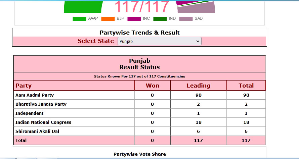Click the SAD legend label
Image resolution: width=299 pixels, height=159 pixels.
(x=199, y=18)
